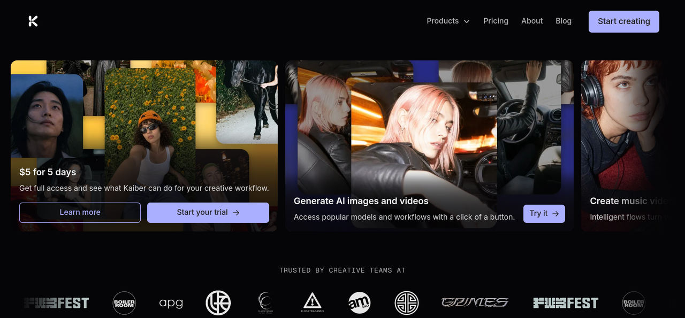The width and height of the screenshot is (685, 318).
Task: Go to the About page
Action: coord(532,21)
